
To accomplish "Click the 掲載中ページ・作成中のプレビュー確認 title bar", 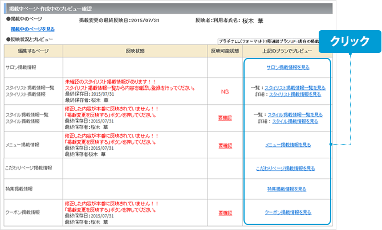I will (x=168, y=9).
